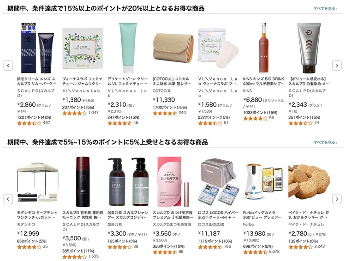The image size is (346, 261).
Task: Click the left carousel arrow in bottom row
Action: (8, 199)
